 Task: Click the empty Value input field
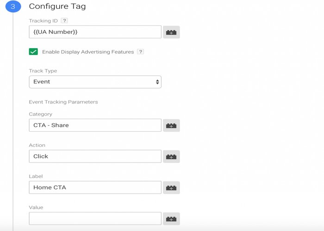point(95,219)
